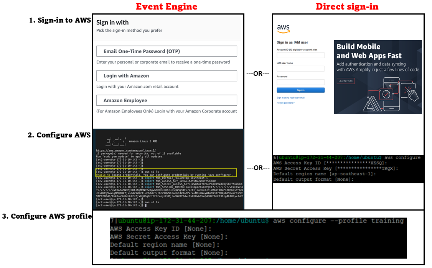Open Sign in using root user email
Image resolution: width=432 pixels, height=268 pixels.
click(290, 98)
